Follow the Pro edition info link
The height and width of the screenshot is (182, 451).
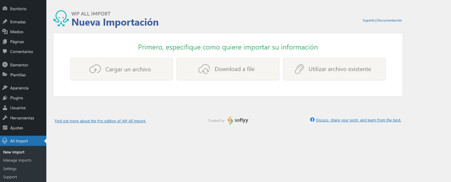pyautogui.click(x=100, y=121)
